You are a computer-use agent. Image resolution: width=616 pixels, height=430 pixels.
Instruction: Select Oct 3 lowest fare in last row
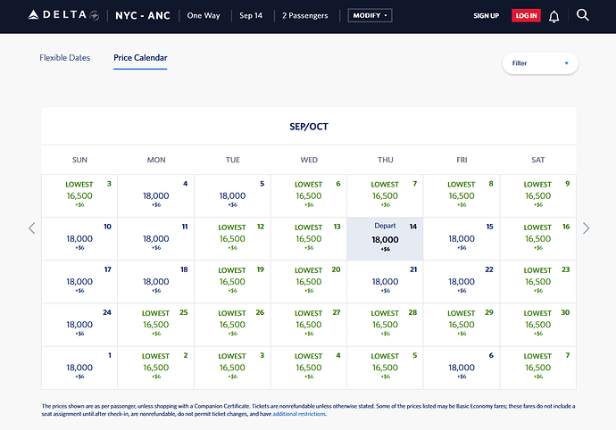232,368
